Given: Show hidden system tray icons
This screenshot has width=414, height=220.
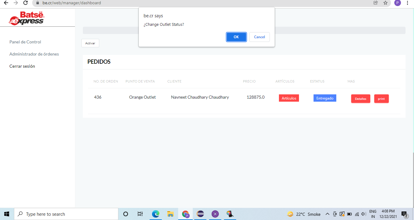Looking at the screenshot, I should tap(327, 214).
